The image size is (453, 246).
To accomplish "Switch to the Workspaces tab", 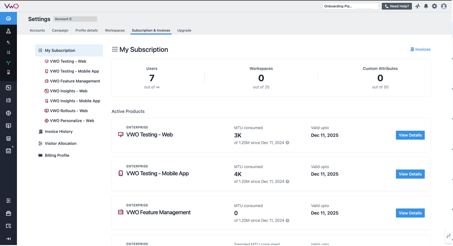I will click(x=115, y=30).
